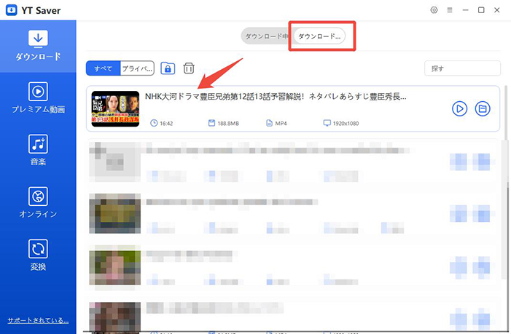The height and width of the screenshot is (334, 511).
Task: Click the NHK大河ドラマ video thumbnail
Action: click(x=115, y=108)
